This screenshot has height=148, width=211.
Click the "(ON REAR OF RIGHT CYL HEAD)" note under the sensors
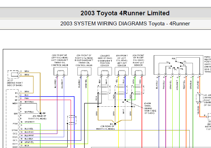tap(105, 128)
